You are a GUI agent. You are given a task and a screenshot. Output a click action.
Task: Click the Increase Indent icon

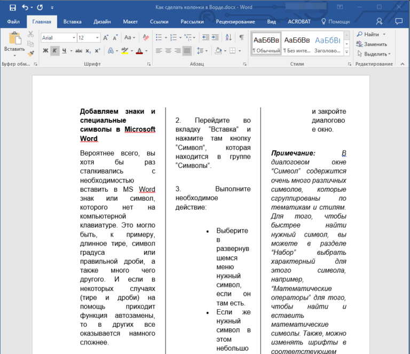coord(216,38)
